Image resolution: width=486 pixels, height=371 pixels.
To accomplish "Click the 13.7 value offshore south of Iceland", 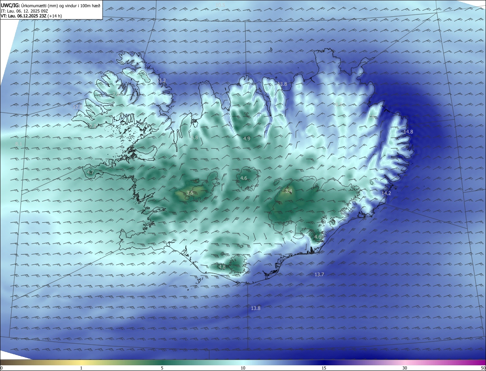I will click(319, 275).
